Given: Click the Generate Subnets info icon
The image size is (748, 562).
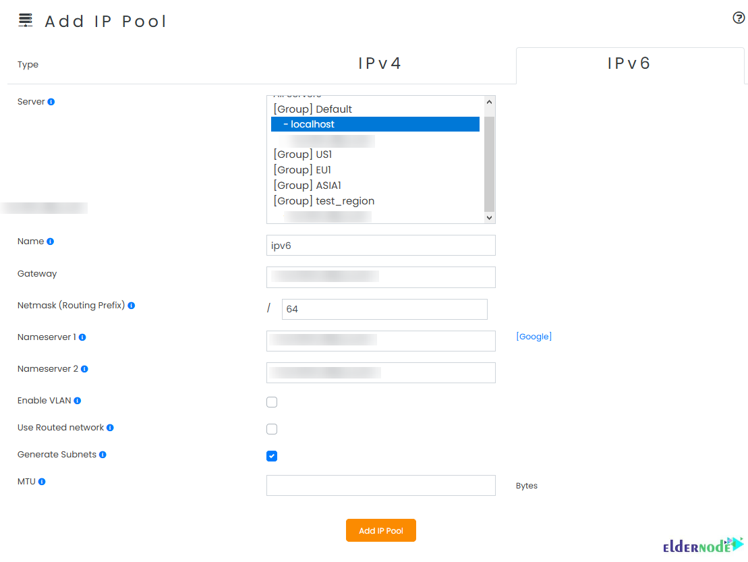Looking at the screenshot, I should coord(103,454).
